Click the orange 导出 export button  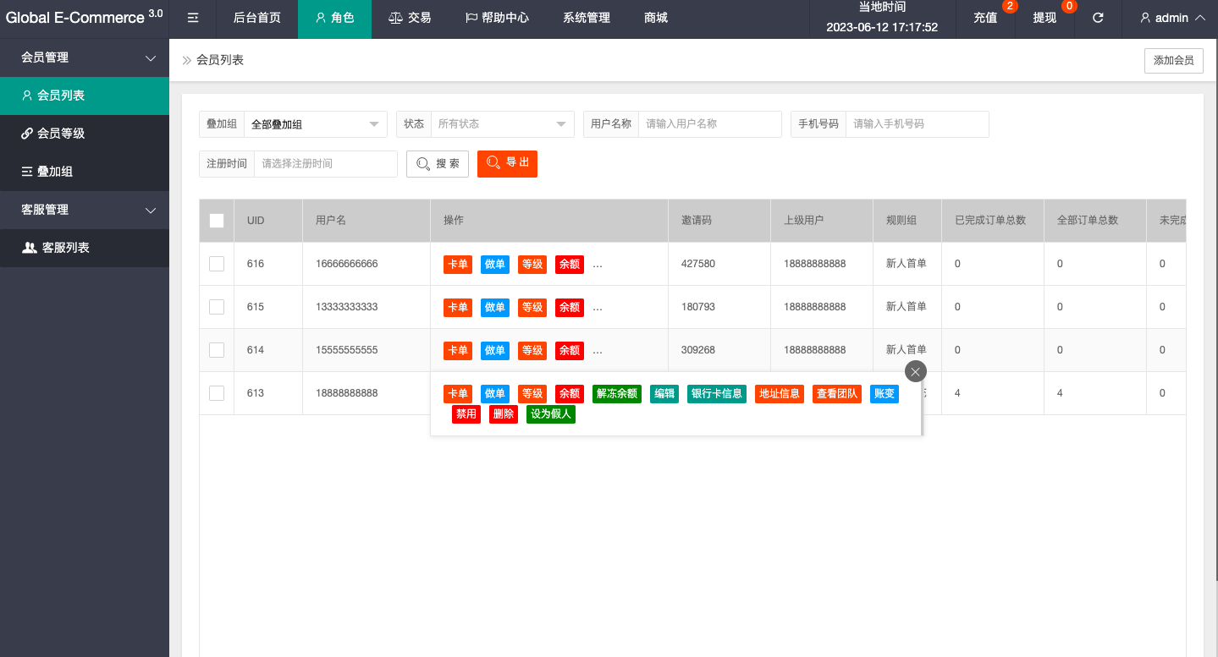[x=507, y=163]
